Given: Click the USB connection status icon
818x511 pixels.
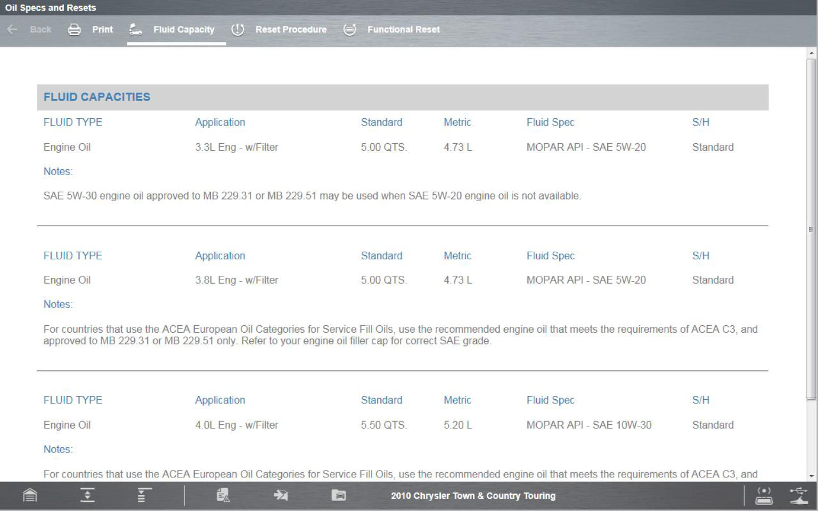Looking at the screenshot, I should 799,496.
